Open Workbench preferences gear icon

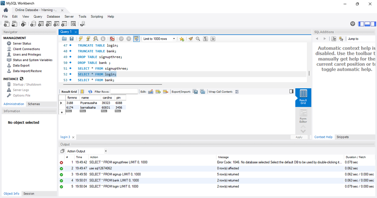tap(353, 24)
